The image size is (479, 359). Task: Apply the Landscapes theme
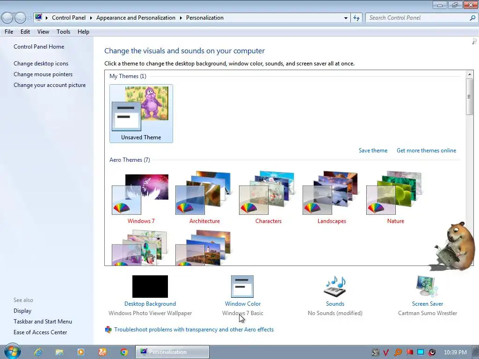click(332, 198)
